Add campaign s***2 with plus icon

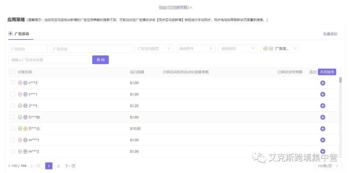click(323, 83)
